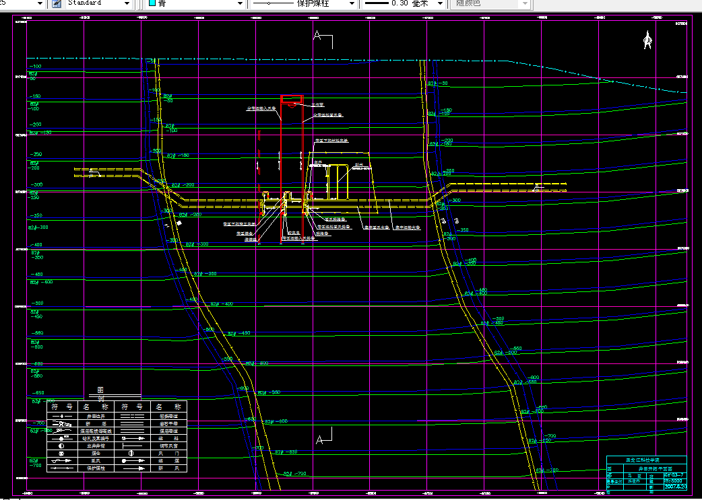Open the 随颜色 plot style dropdown
Viewport: 702px width, 500px height.
point(525,3)
